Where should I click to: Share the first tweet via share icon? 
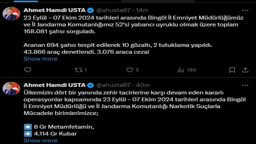245,70
